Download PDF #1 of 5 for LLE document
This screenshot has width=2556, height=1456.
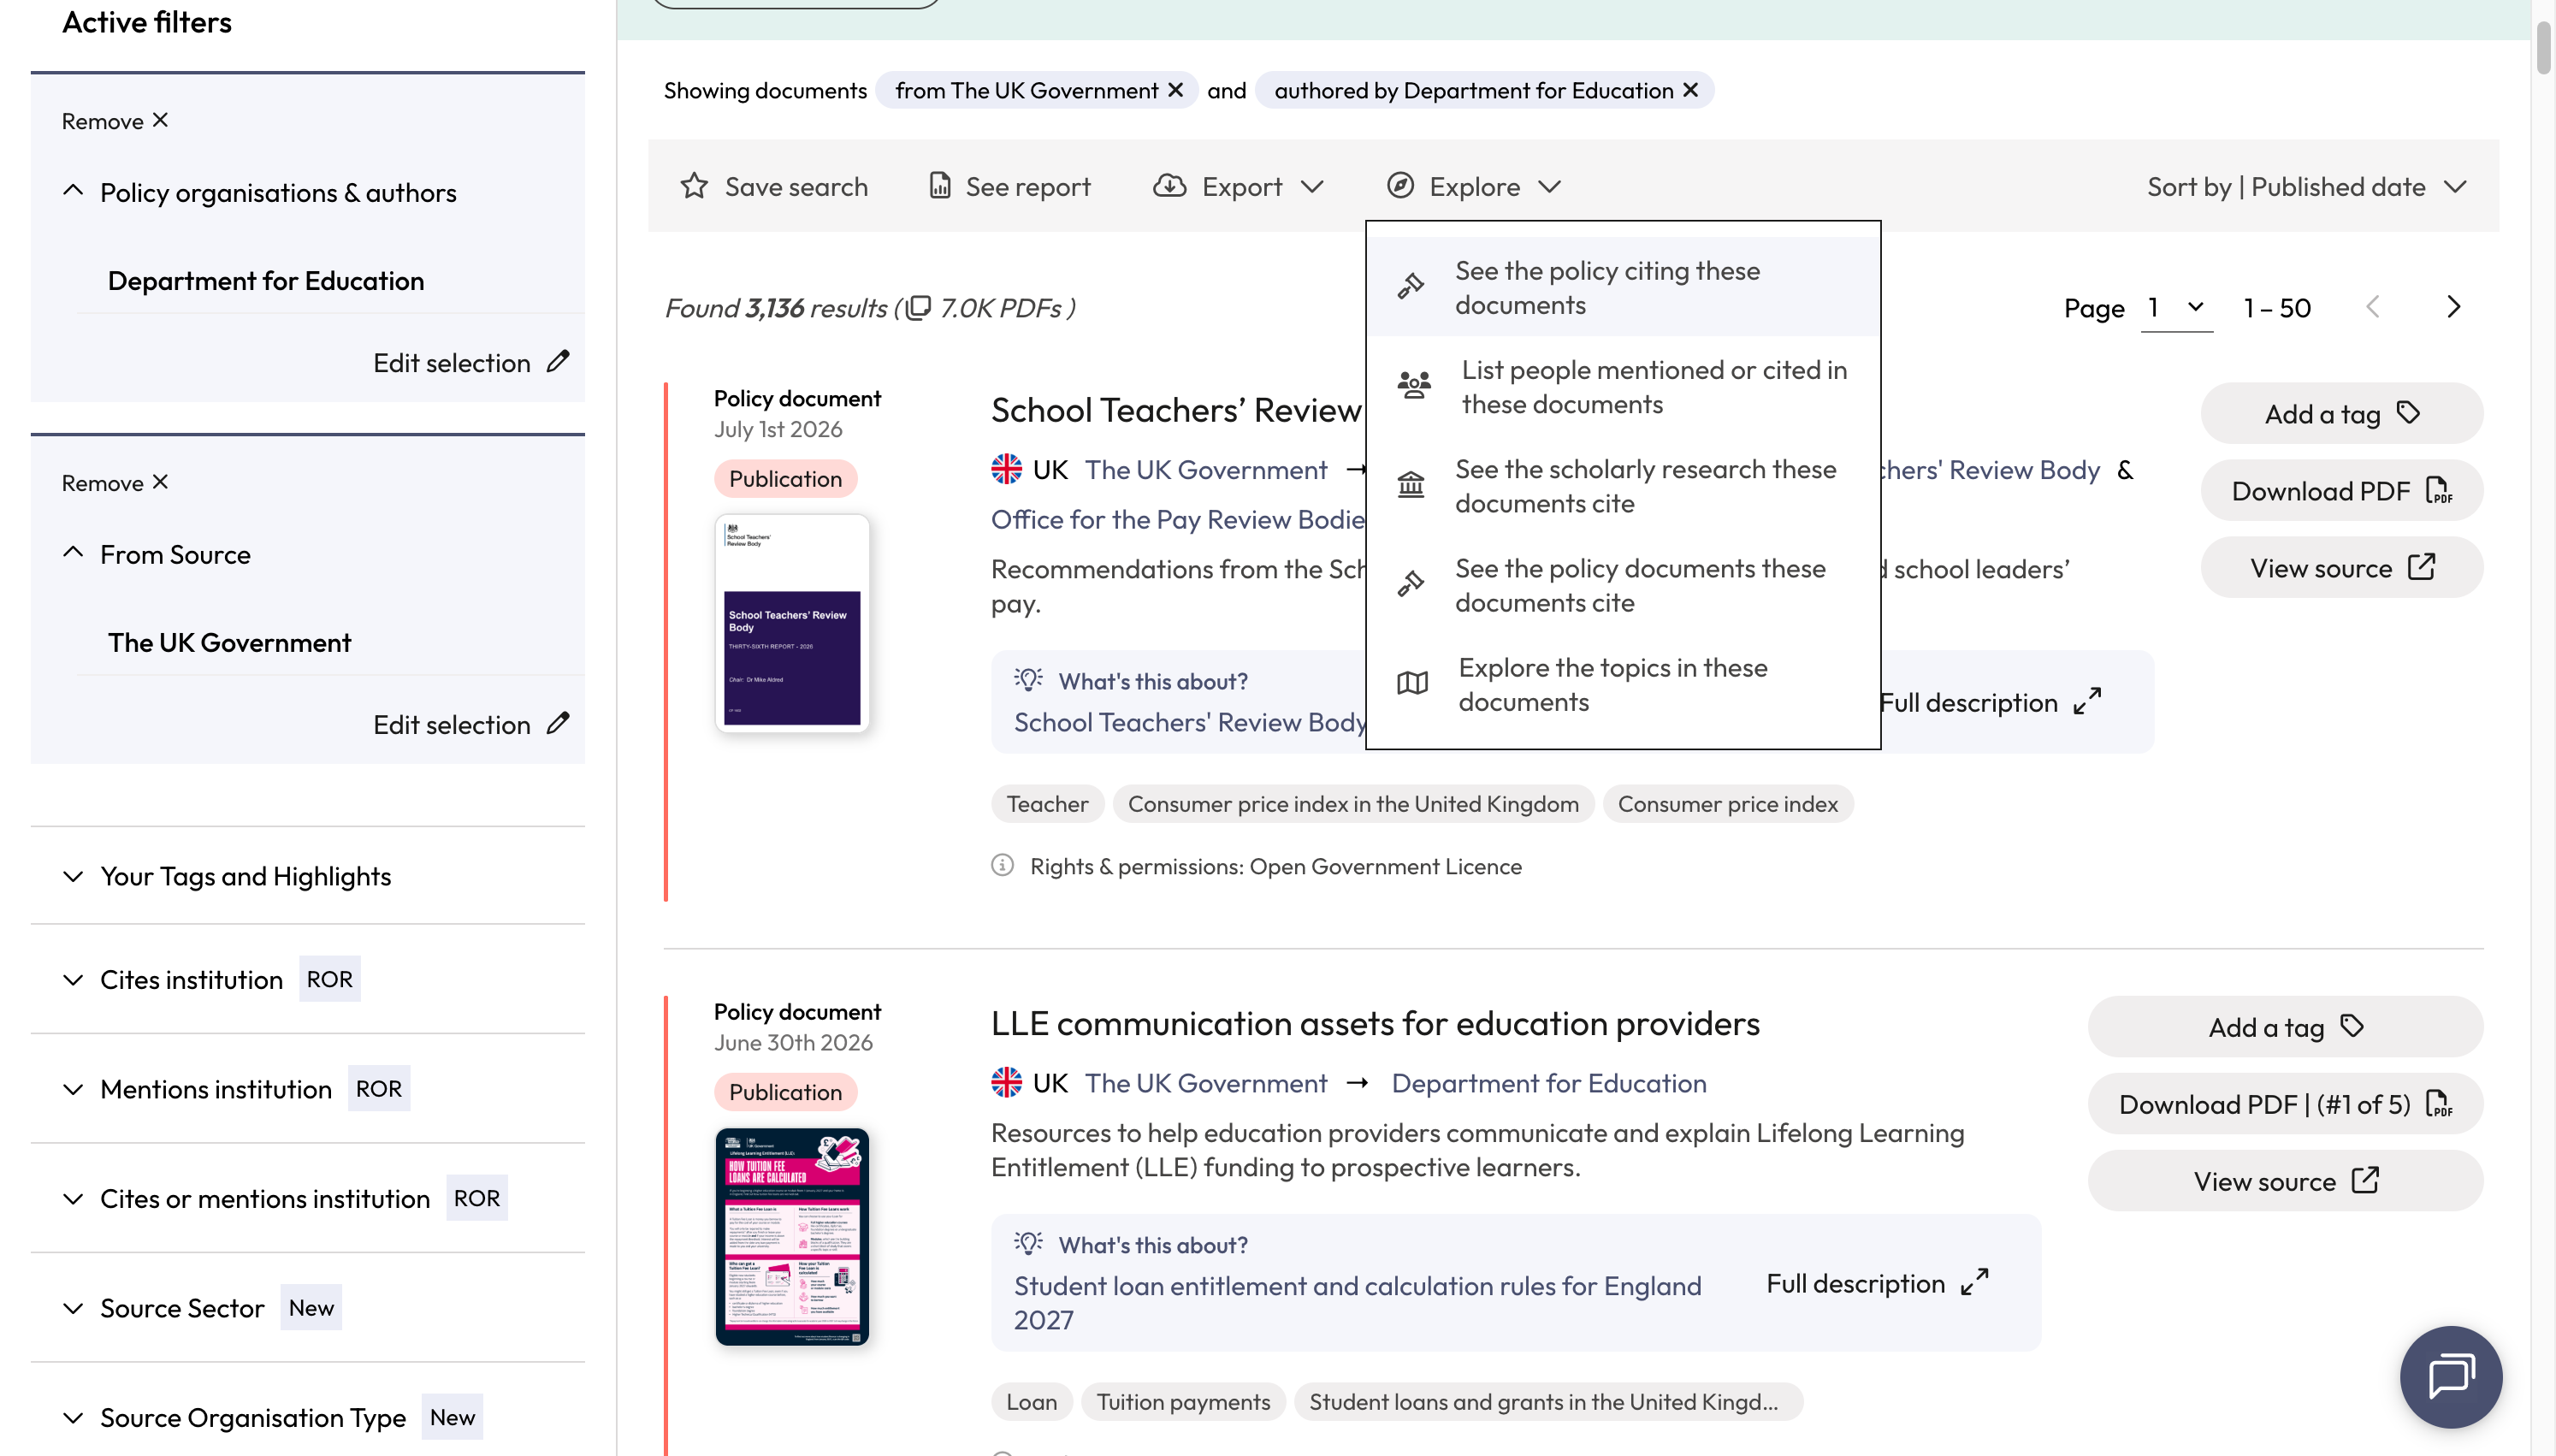coord(2285,1103)
